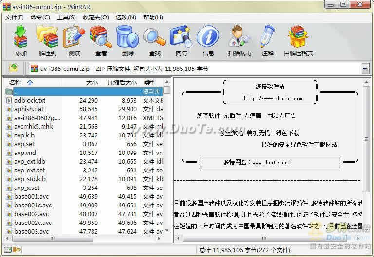
Task: Open the Help (帮助) menu
Action: [153, 17]
